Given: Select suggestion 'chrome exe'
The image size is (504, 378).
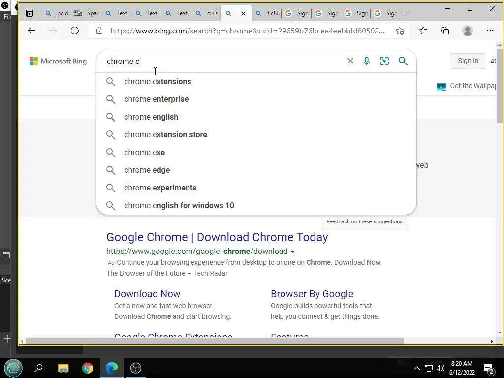Looking at the screenshot, I should tap(256, 152).
